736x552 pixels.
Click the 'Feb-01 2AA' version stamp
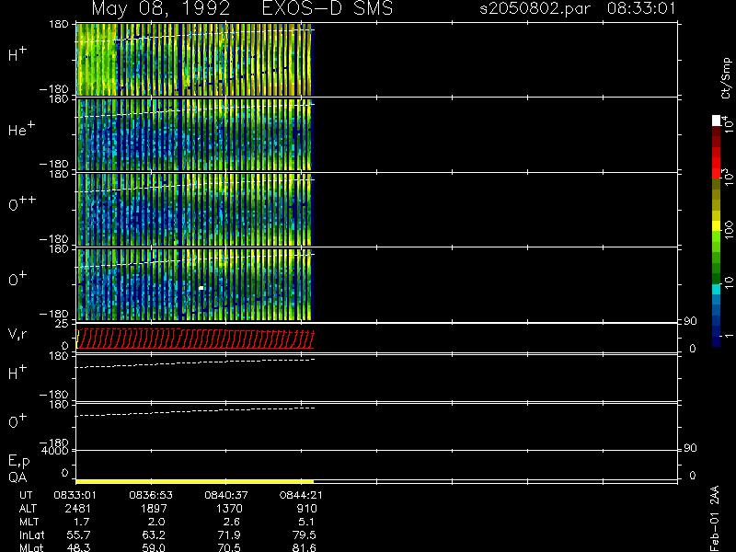tap(714, 519)
